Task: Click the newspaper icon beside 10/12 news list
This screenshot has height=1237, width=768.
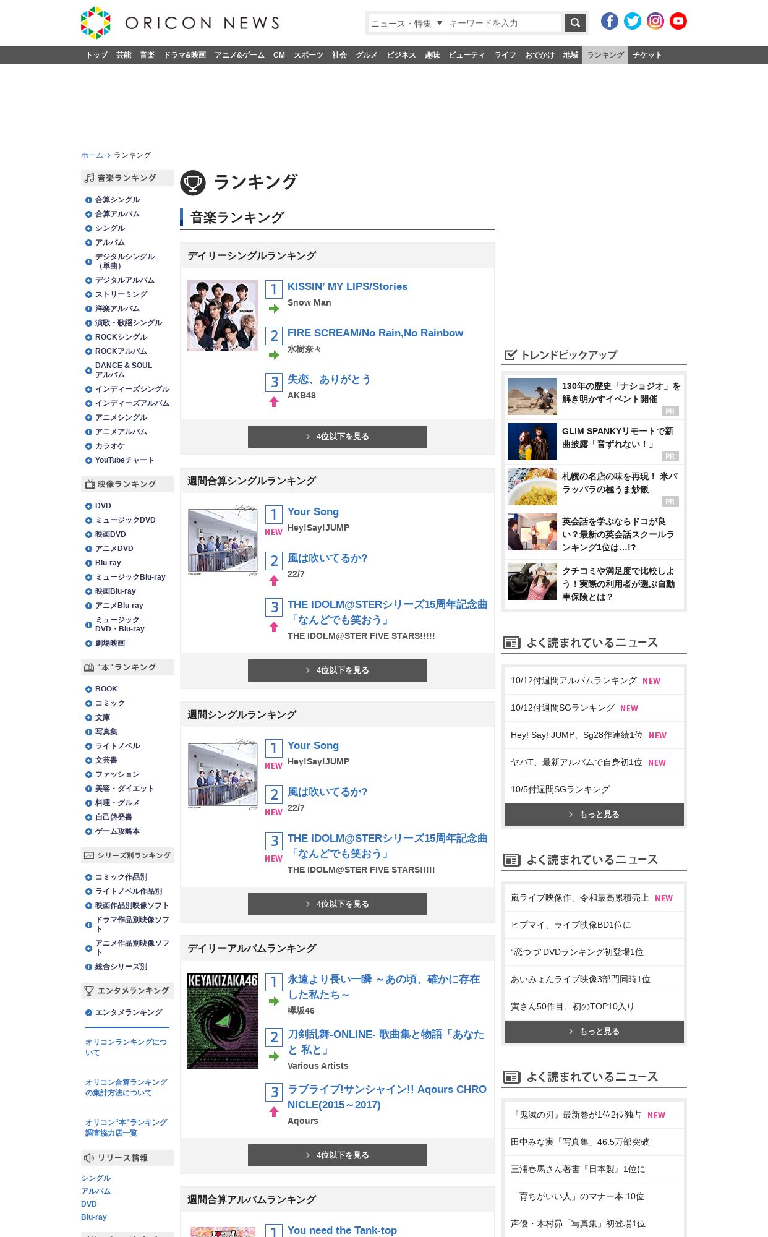Action: [x=511, y=643]
